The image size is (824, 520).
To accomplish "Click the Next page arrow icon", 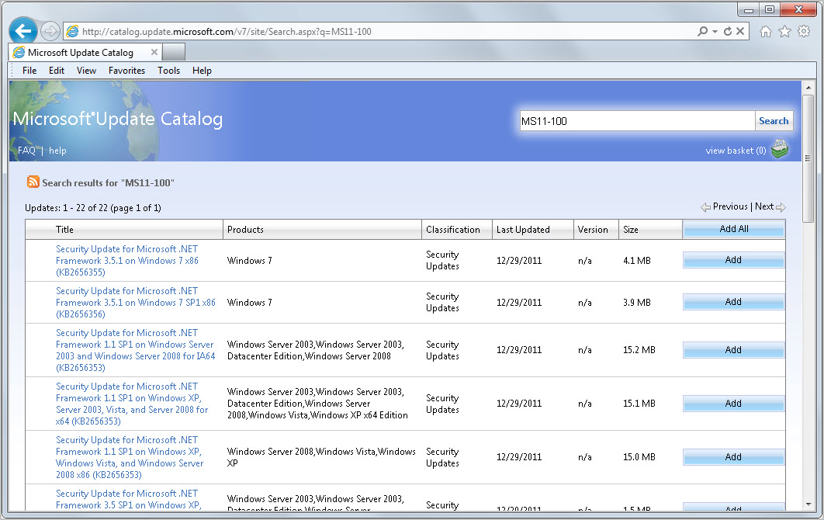I will pyautogui.click(x=781, y=207).
